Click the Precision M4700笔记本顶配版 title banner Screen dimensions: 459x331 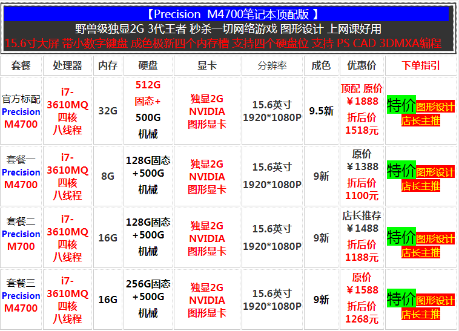pos(226,14)
